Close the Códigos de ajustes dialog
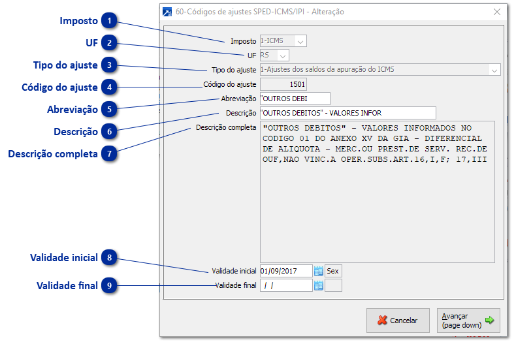Image resolution: width=516 pixels, height=344 pixels. coord(497,12)
